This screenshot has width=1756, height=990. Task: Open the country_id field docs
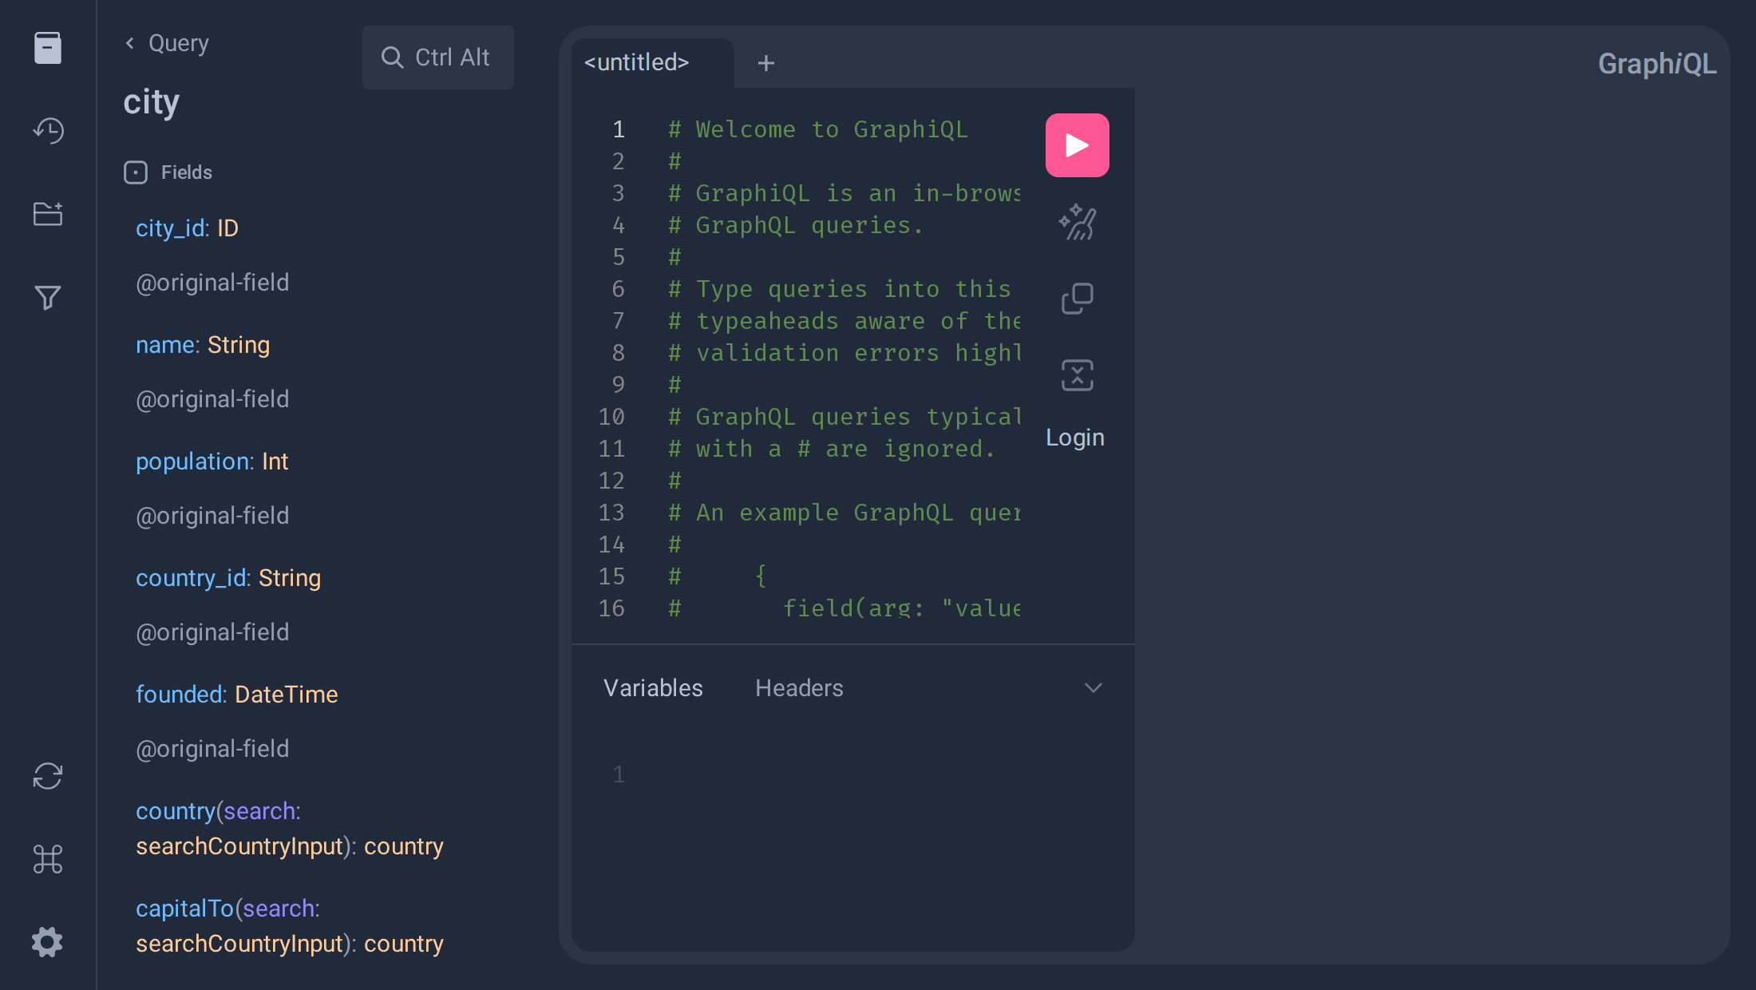[192, 578]
